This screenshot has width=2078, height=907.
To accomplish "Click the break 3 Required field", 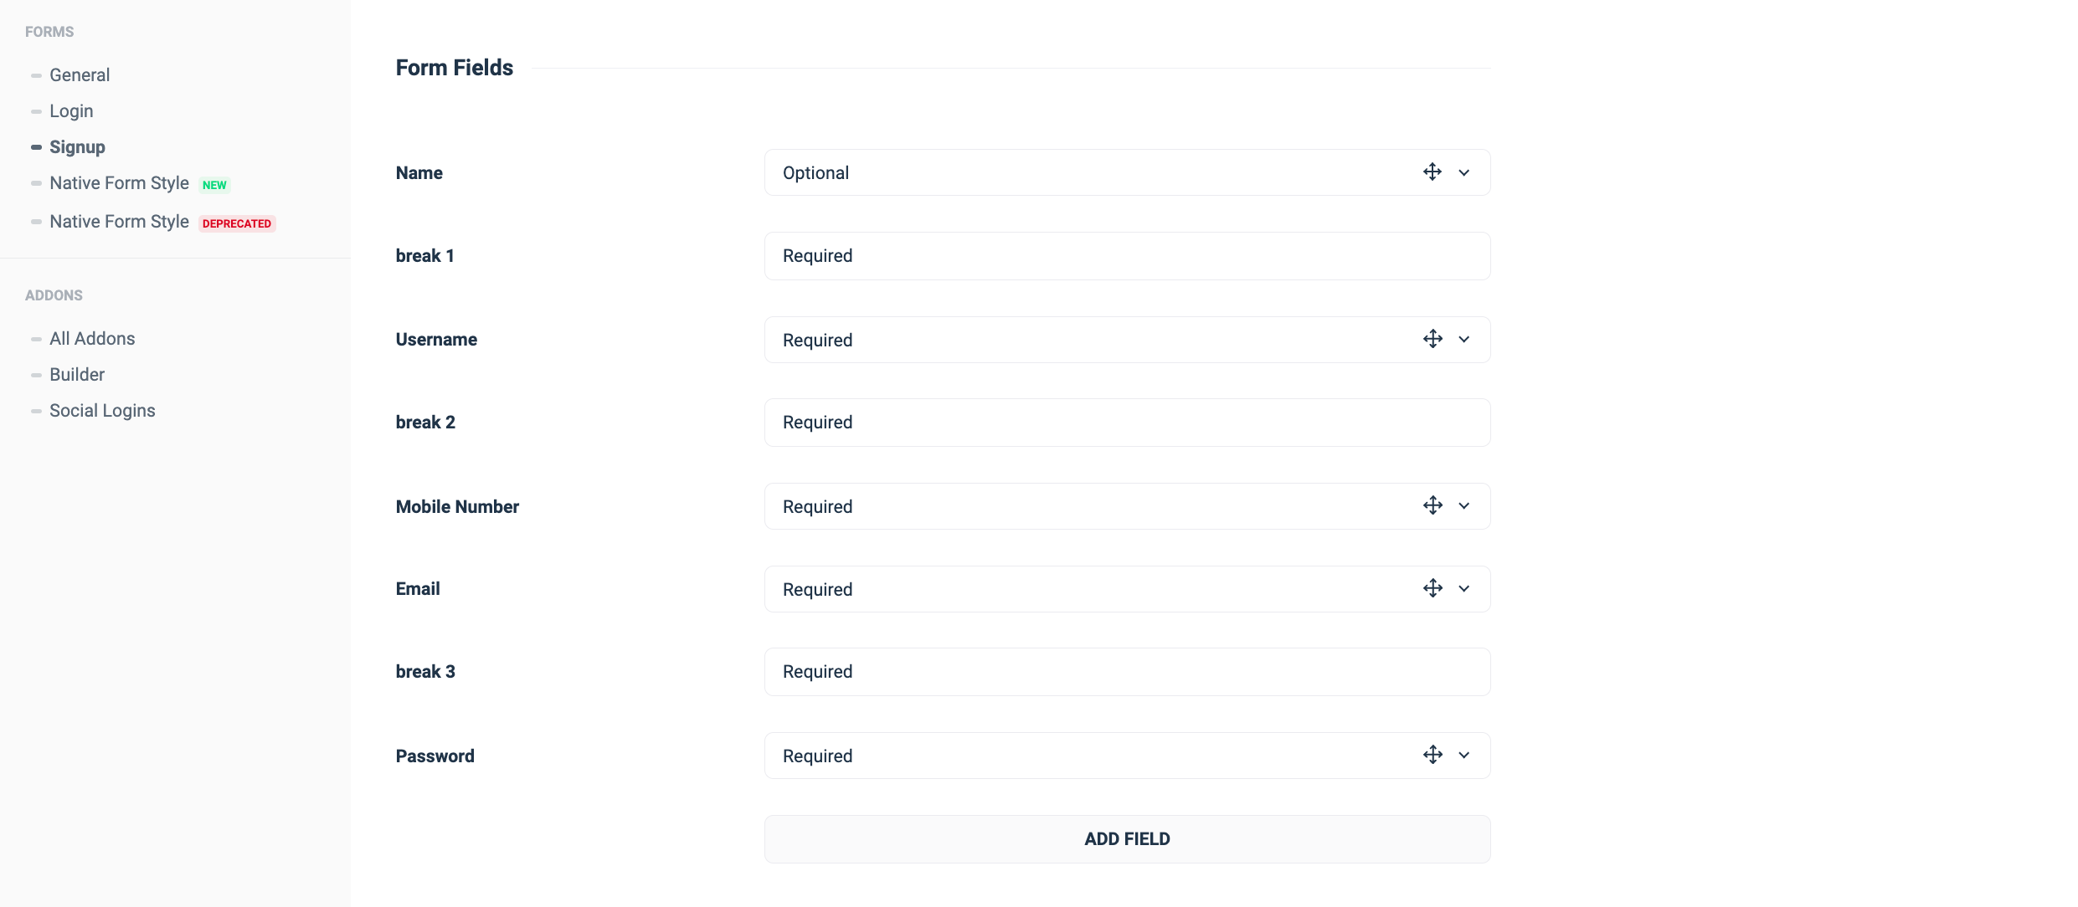I will tap(1127, 672).
